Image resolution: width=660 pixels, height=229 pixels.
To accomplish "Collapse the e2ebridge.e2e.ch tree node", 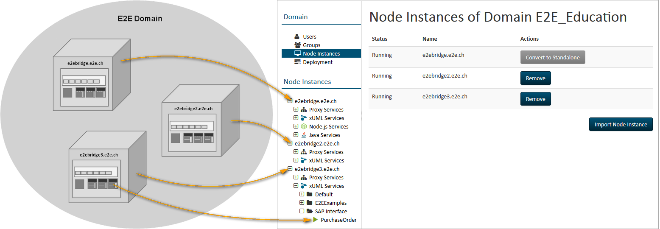I will tap(290, 101).
